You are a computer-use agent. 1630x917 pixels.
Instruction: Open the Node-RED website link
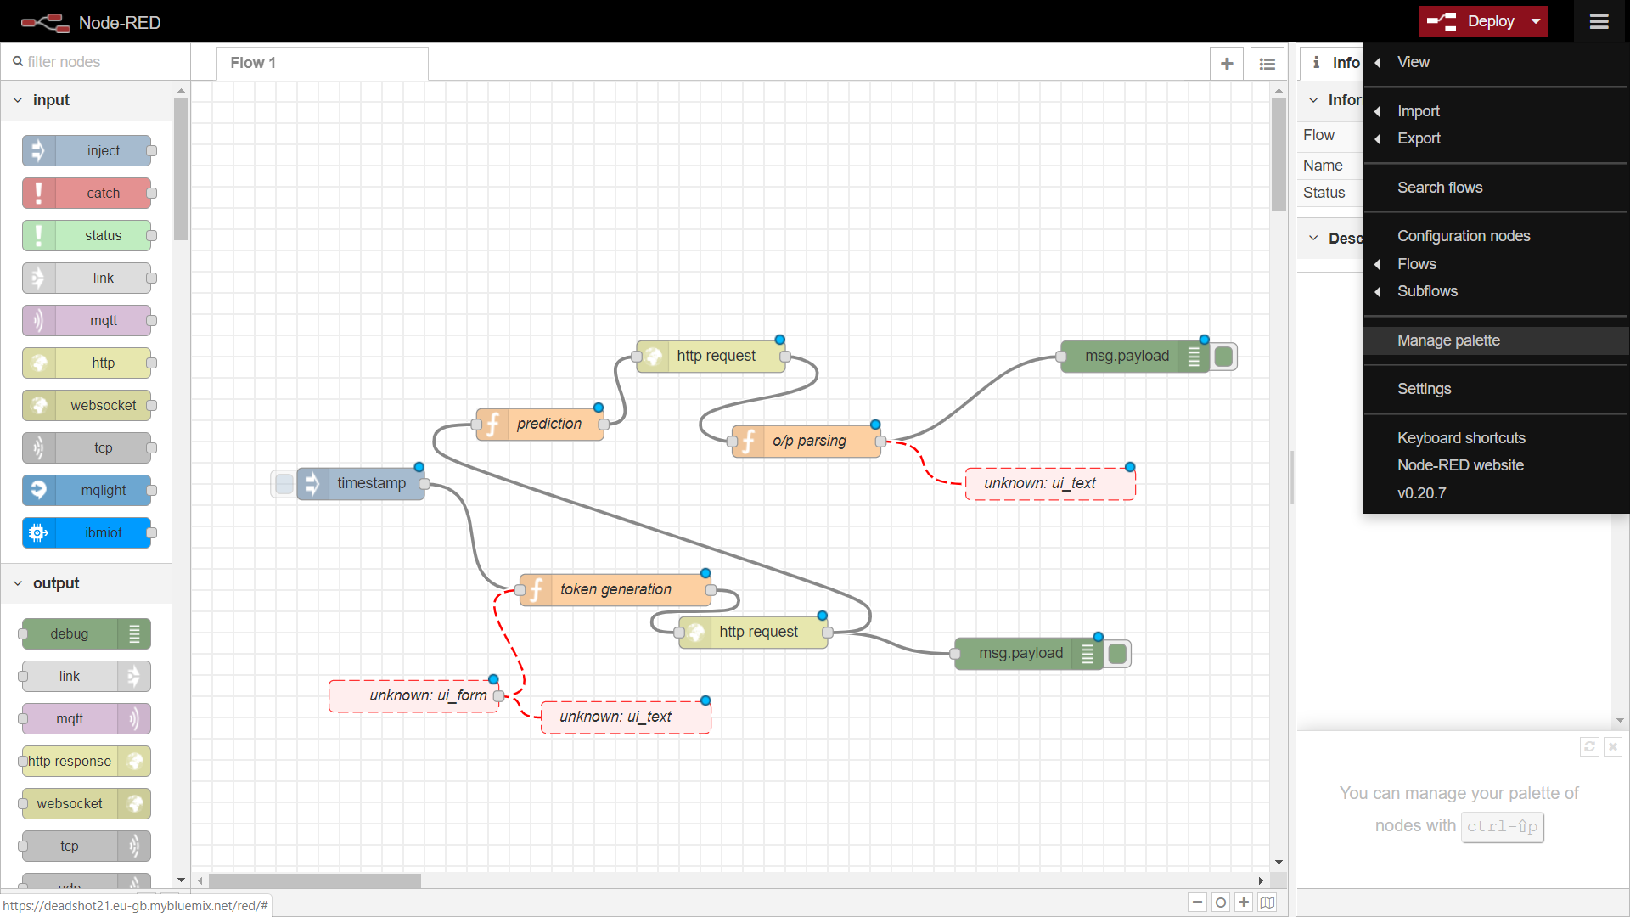[x=1495, y=465]
